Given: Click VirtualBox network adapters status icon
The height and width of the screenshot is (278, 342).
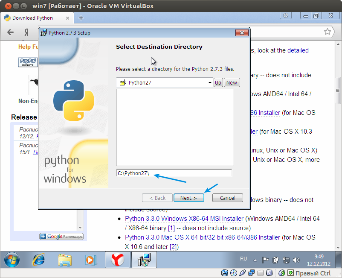Looking at the screenshot, I should point(252,273).
